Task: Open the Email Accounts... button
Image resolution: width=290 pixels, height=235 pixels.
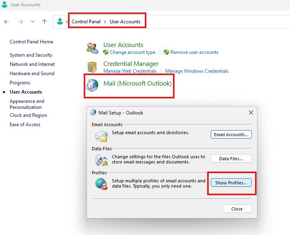Action: tap(231, 135)
